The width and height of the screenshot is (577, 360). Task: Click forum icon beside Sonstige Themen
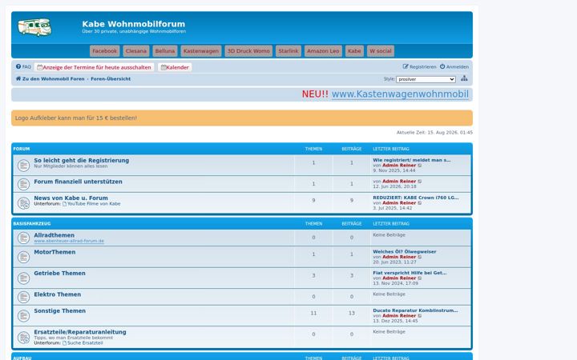23,315
